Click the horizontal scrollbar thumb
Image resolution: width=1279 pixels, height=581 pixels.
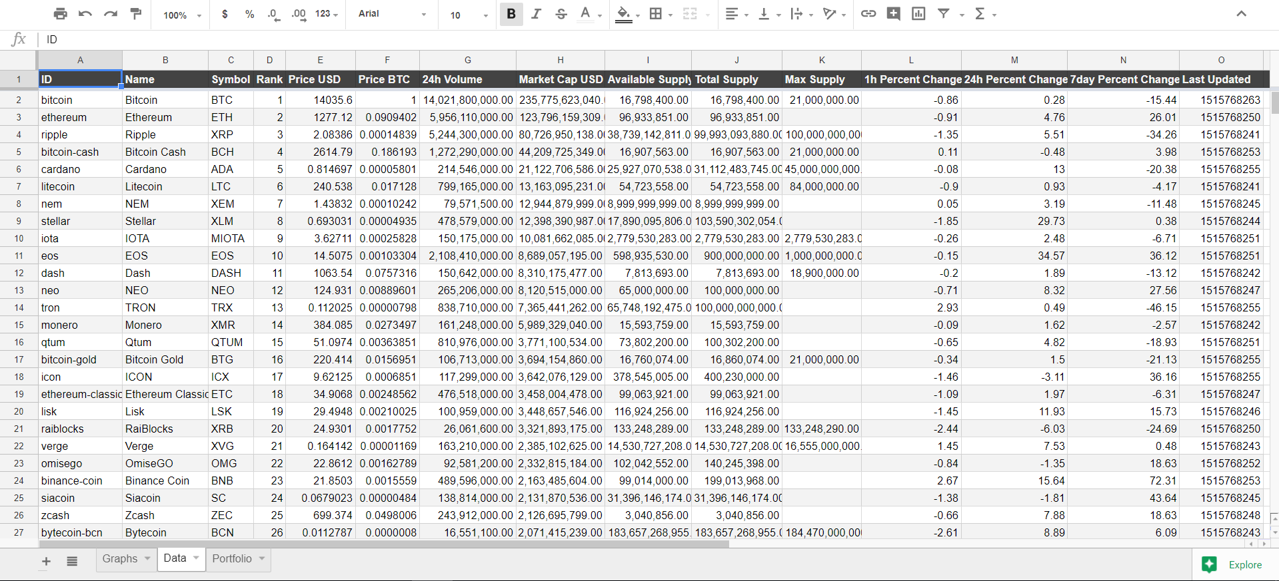coord(384,544)
